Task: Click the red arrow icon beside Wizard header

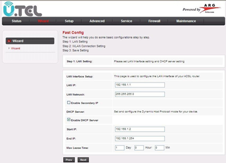Action: (x=9, y=41)
